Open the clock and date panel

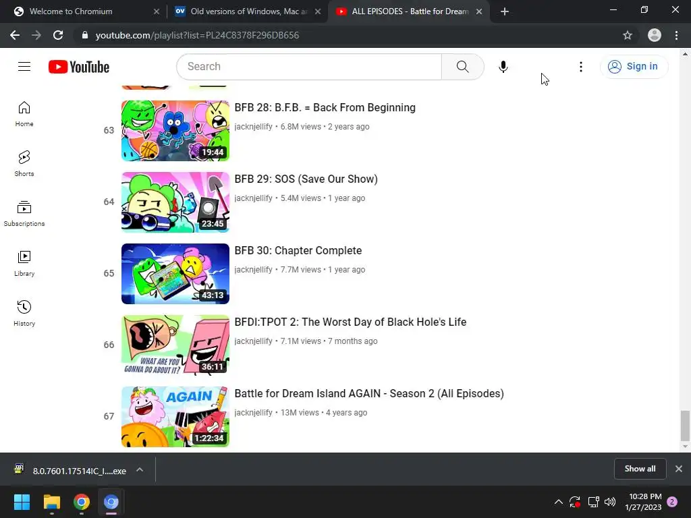click(643, 502)
